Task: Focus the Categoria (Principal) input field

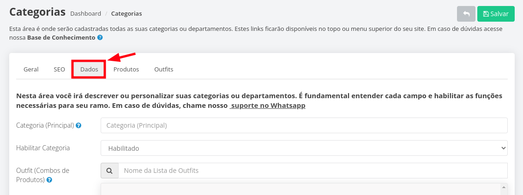Action: coord(304,125)
